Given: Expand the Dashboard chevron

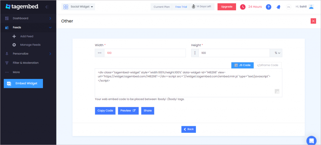Looking at the screenshot, I should [x=50, y=18].
